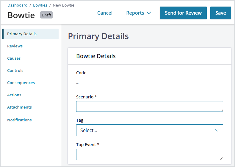Image resolution: width=235 pixels, height=167 pixels.
Task: Open the Primary Details tab
Action: [x=31, y=34]
